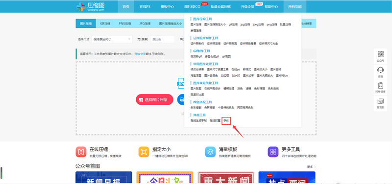Open 色环搭配 in the dropdown menu
The width and height of the screenshot is (392, 184).
pos(210,108)
